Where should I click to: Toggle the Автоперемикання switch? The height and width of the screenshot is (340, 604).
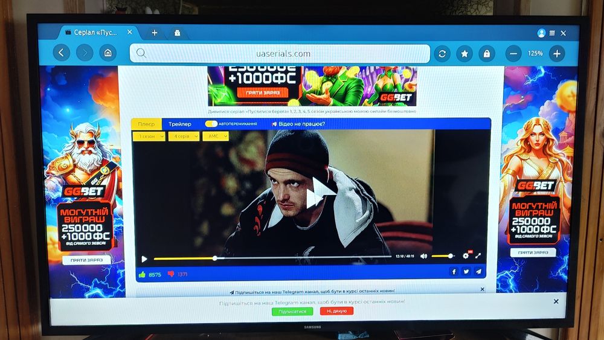click(x=211, y=124)
